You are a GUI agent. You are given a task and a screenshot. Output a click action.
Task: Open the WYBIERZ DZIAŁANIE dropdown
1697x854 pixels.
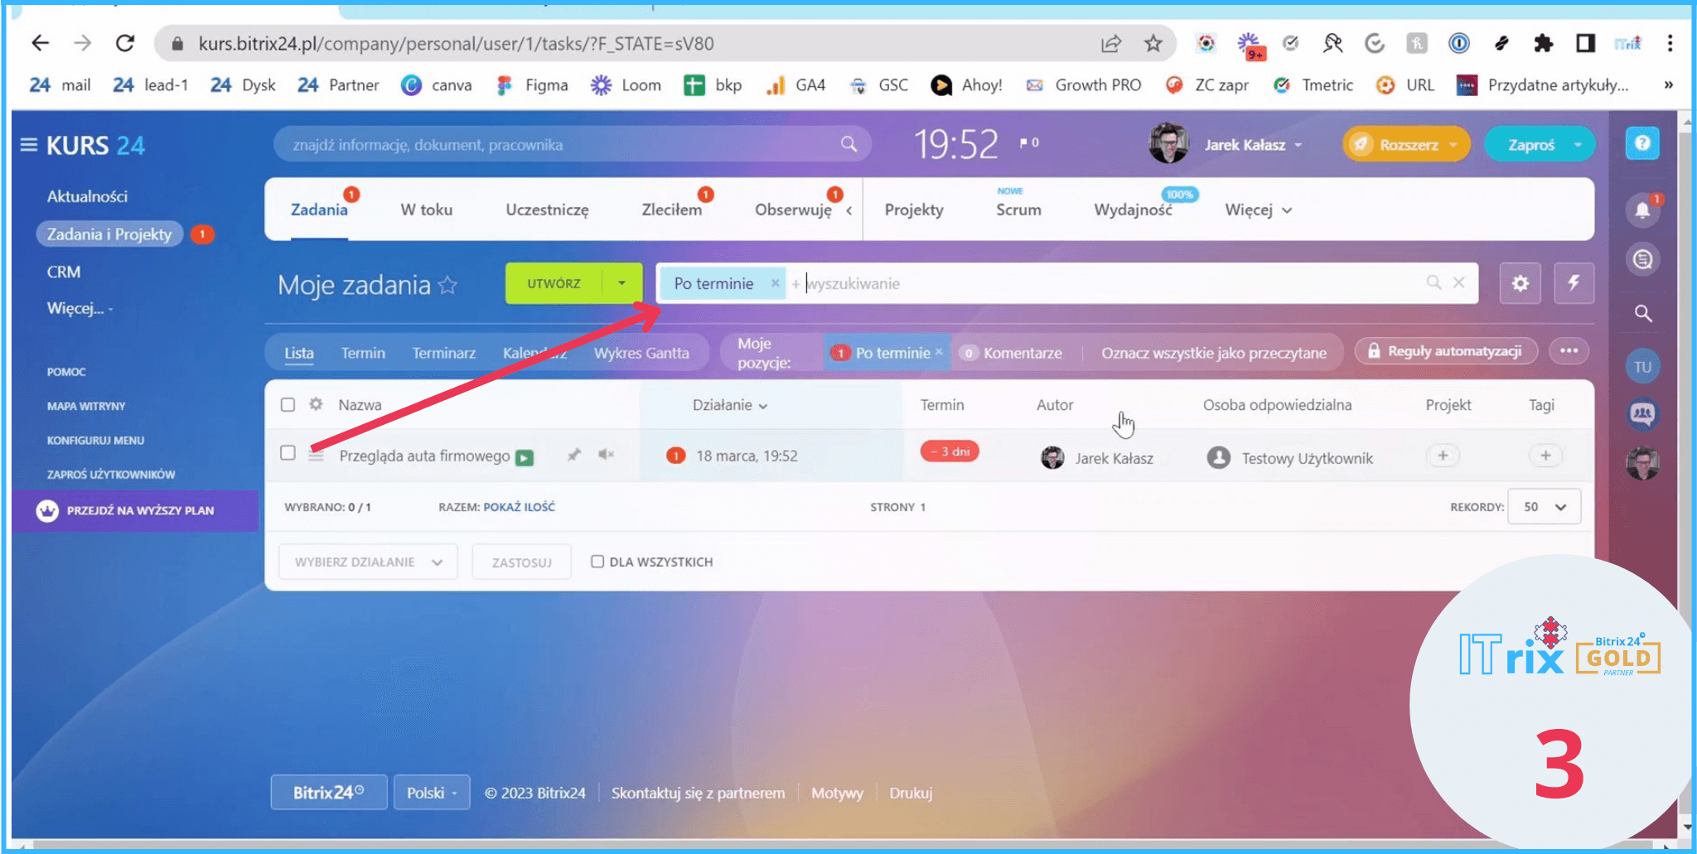tap(368, 562)
